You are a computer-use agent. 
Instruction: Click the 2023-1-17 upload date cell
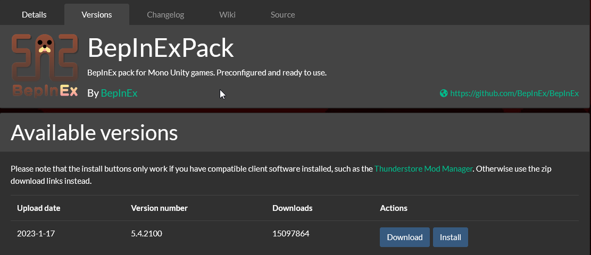(35, 234)
